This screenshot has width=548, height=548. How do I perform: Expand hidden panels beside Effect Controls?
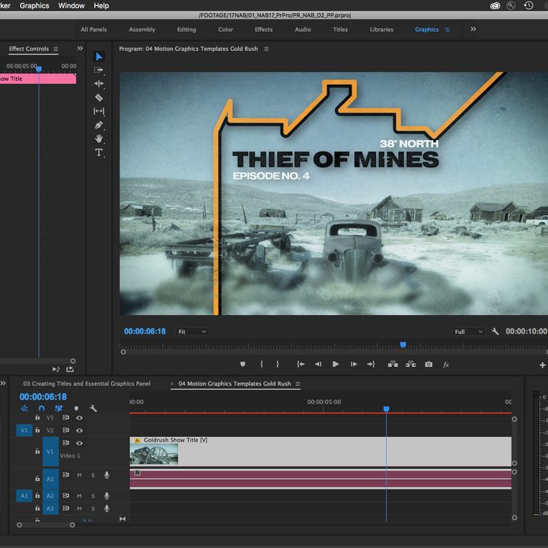pos(80,48)
